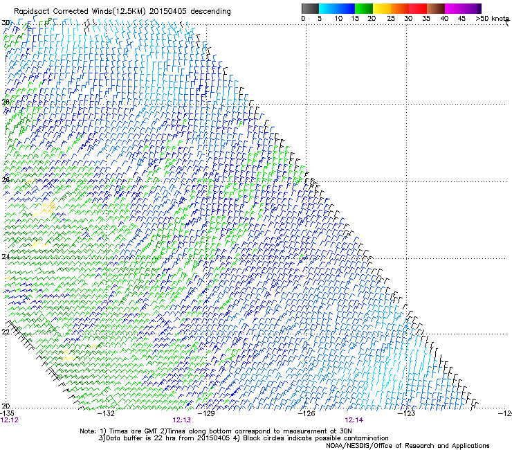Click the 'Data buffer is 22 hrs' note line
The image size is (512, 450).
coord(244,438)
